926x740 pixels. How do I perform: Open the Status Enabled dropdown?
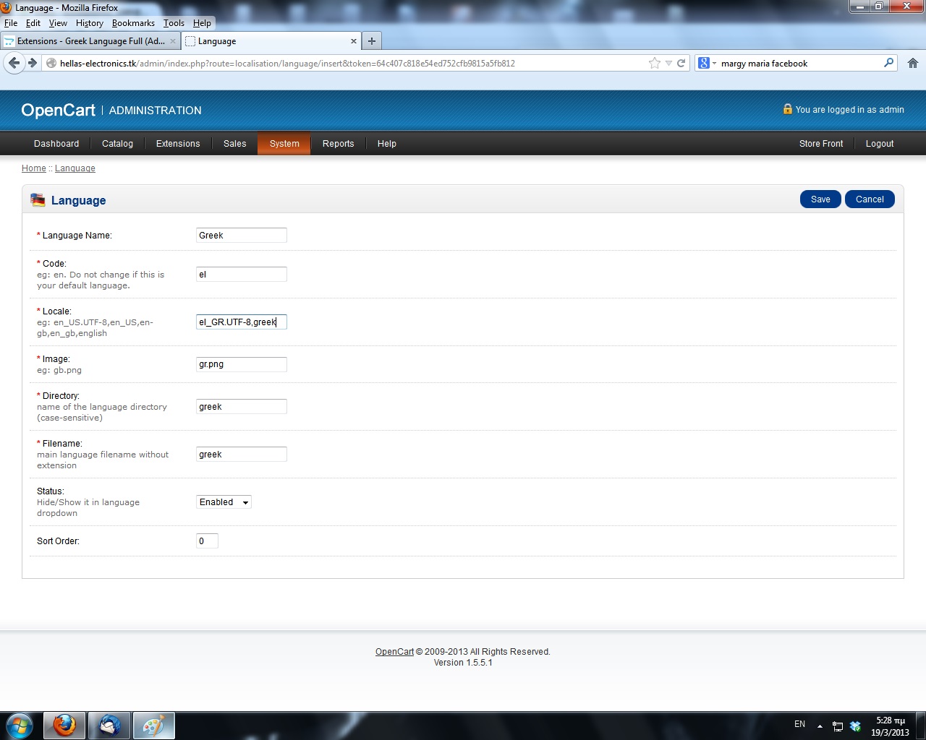point(224,502)
